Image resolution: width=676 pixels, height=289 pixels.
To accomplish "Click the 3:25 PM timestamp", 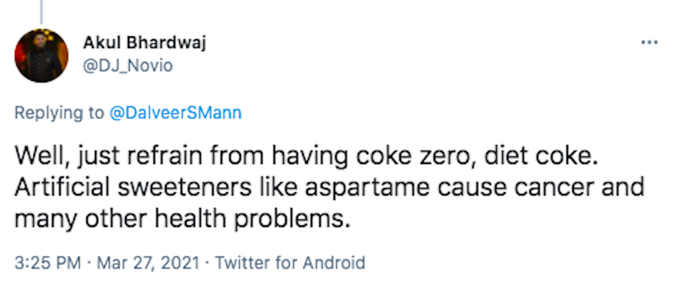I will click(x=47, y=263).
